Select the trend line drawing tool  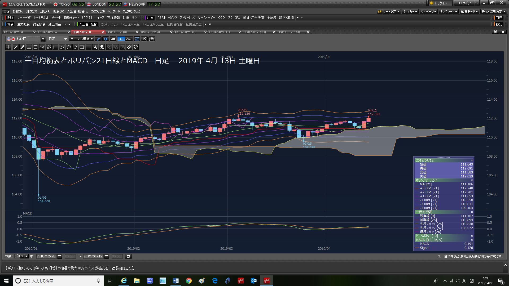15,47
